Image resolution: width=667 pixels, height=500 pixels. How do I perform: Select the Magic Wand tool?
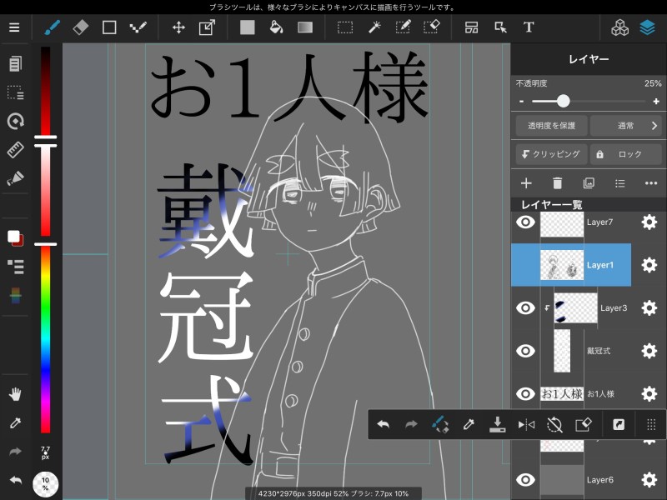(374, 27)
